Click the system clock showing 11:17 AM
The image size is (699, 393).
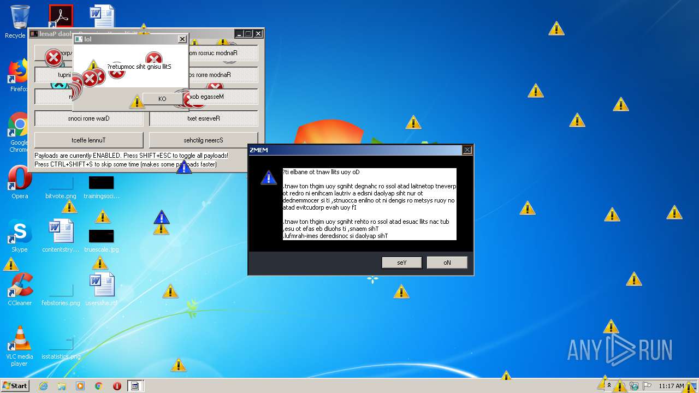point(671,386)
